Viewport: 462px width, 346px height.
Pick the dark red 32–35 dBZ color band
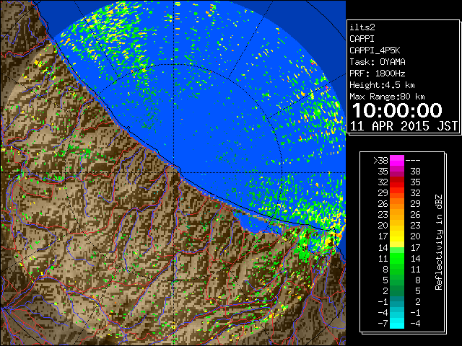click(x=397, y=182)
